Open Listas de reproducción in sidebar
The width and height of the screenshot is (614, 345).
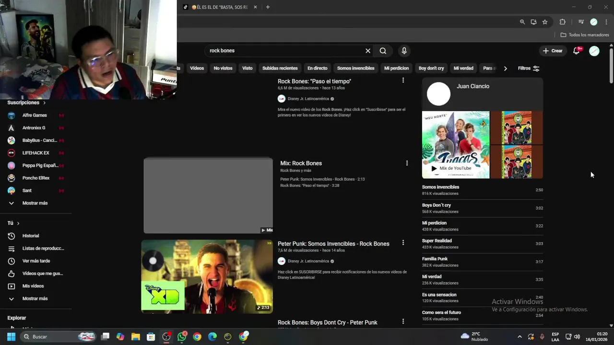coord(36,248)
